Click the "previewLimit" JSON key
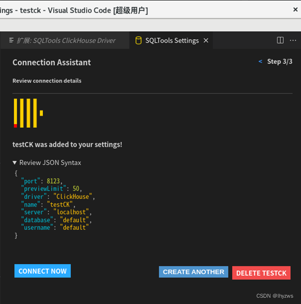 click(44, 189)
